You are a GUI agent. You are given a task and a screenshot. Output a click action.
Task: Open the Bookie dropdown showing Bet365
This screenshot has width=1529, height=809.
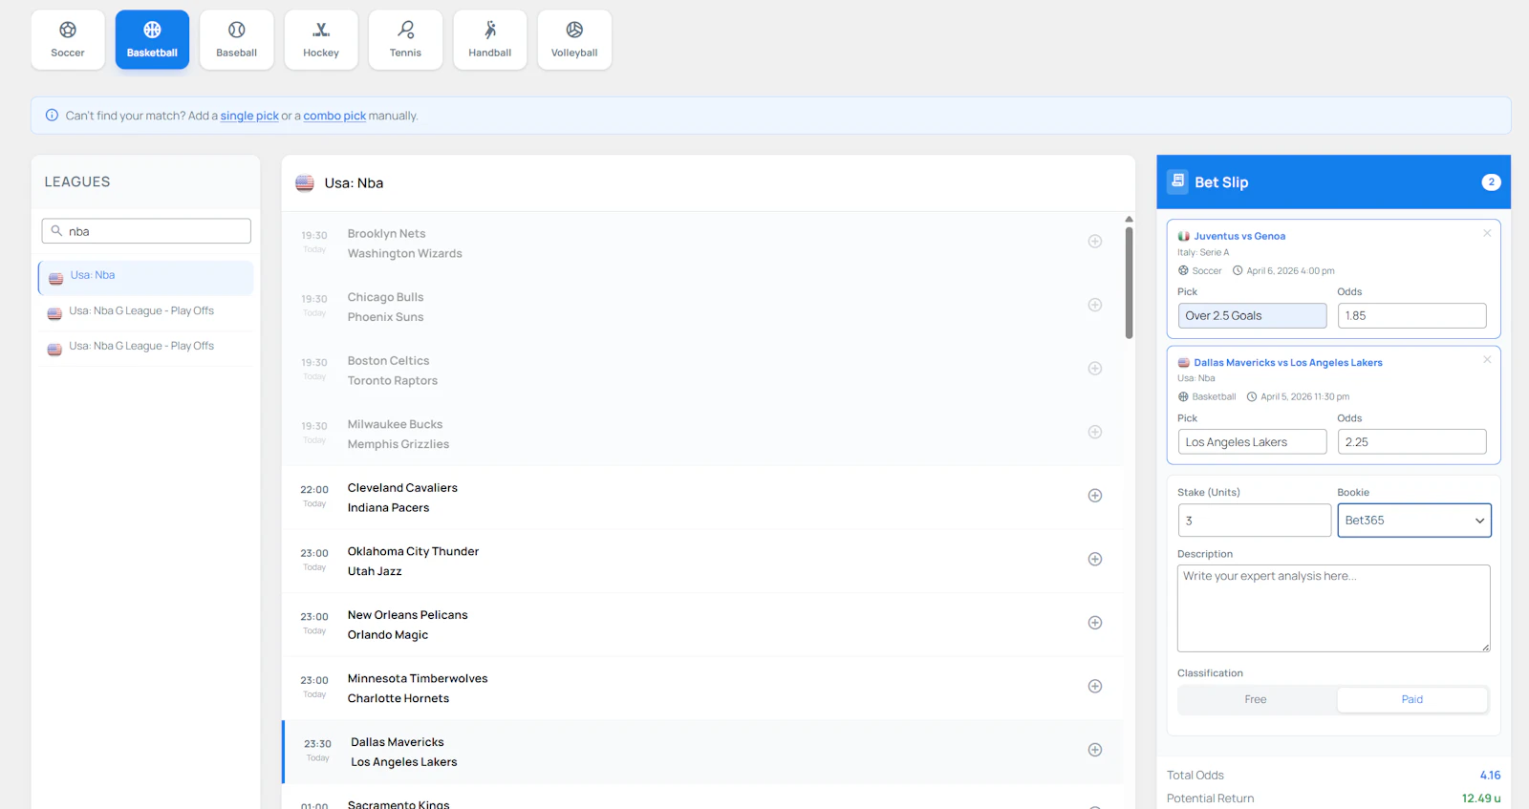coord(1413,521)
